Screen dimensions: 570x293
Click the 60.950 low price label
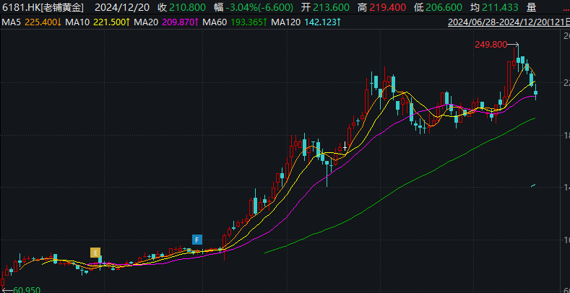coord(27,289)
